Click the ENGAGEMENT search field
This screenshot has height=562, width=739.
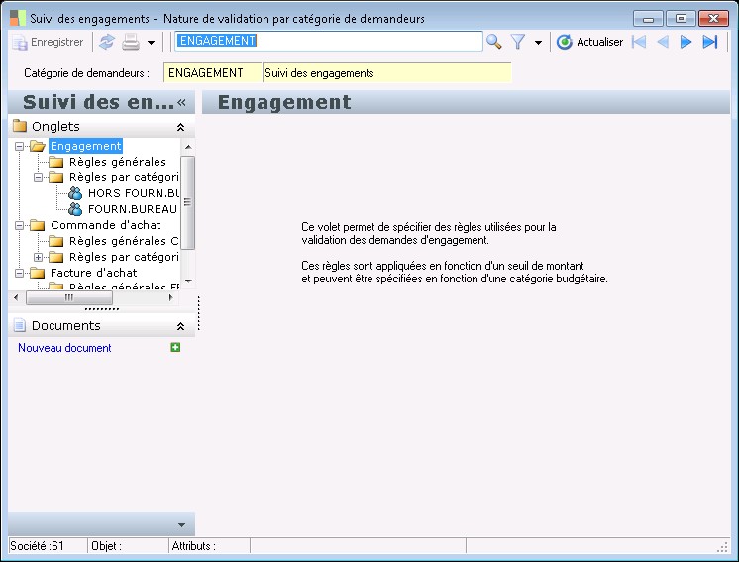[329, 41]
